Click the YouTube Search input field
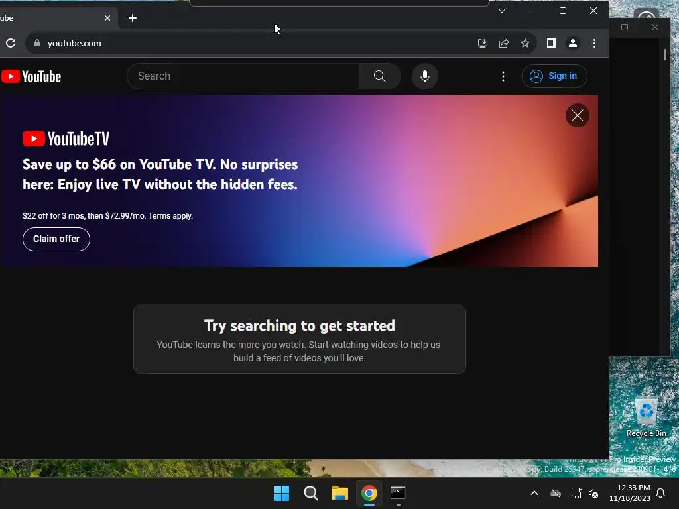The width and height of the screenshot is (679, 509). tap(243, 76)
